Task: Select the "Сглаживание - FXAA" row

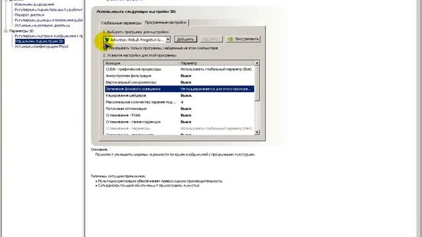Action: pyautogui.click(x=179, y=115)
